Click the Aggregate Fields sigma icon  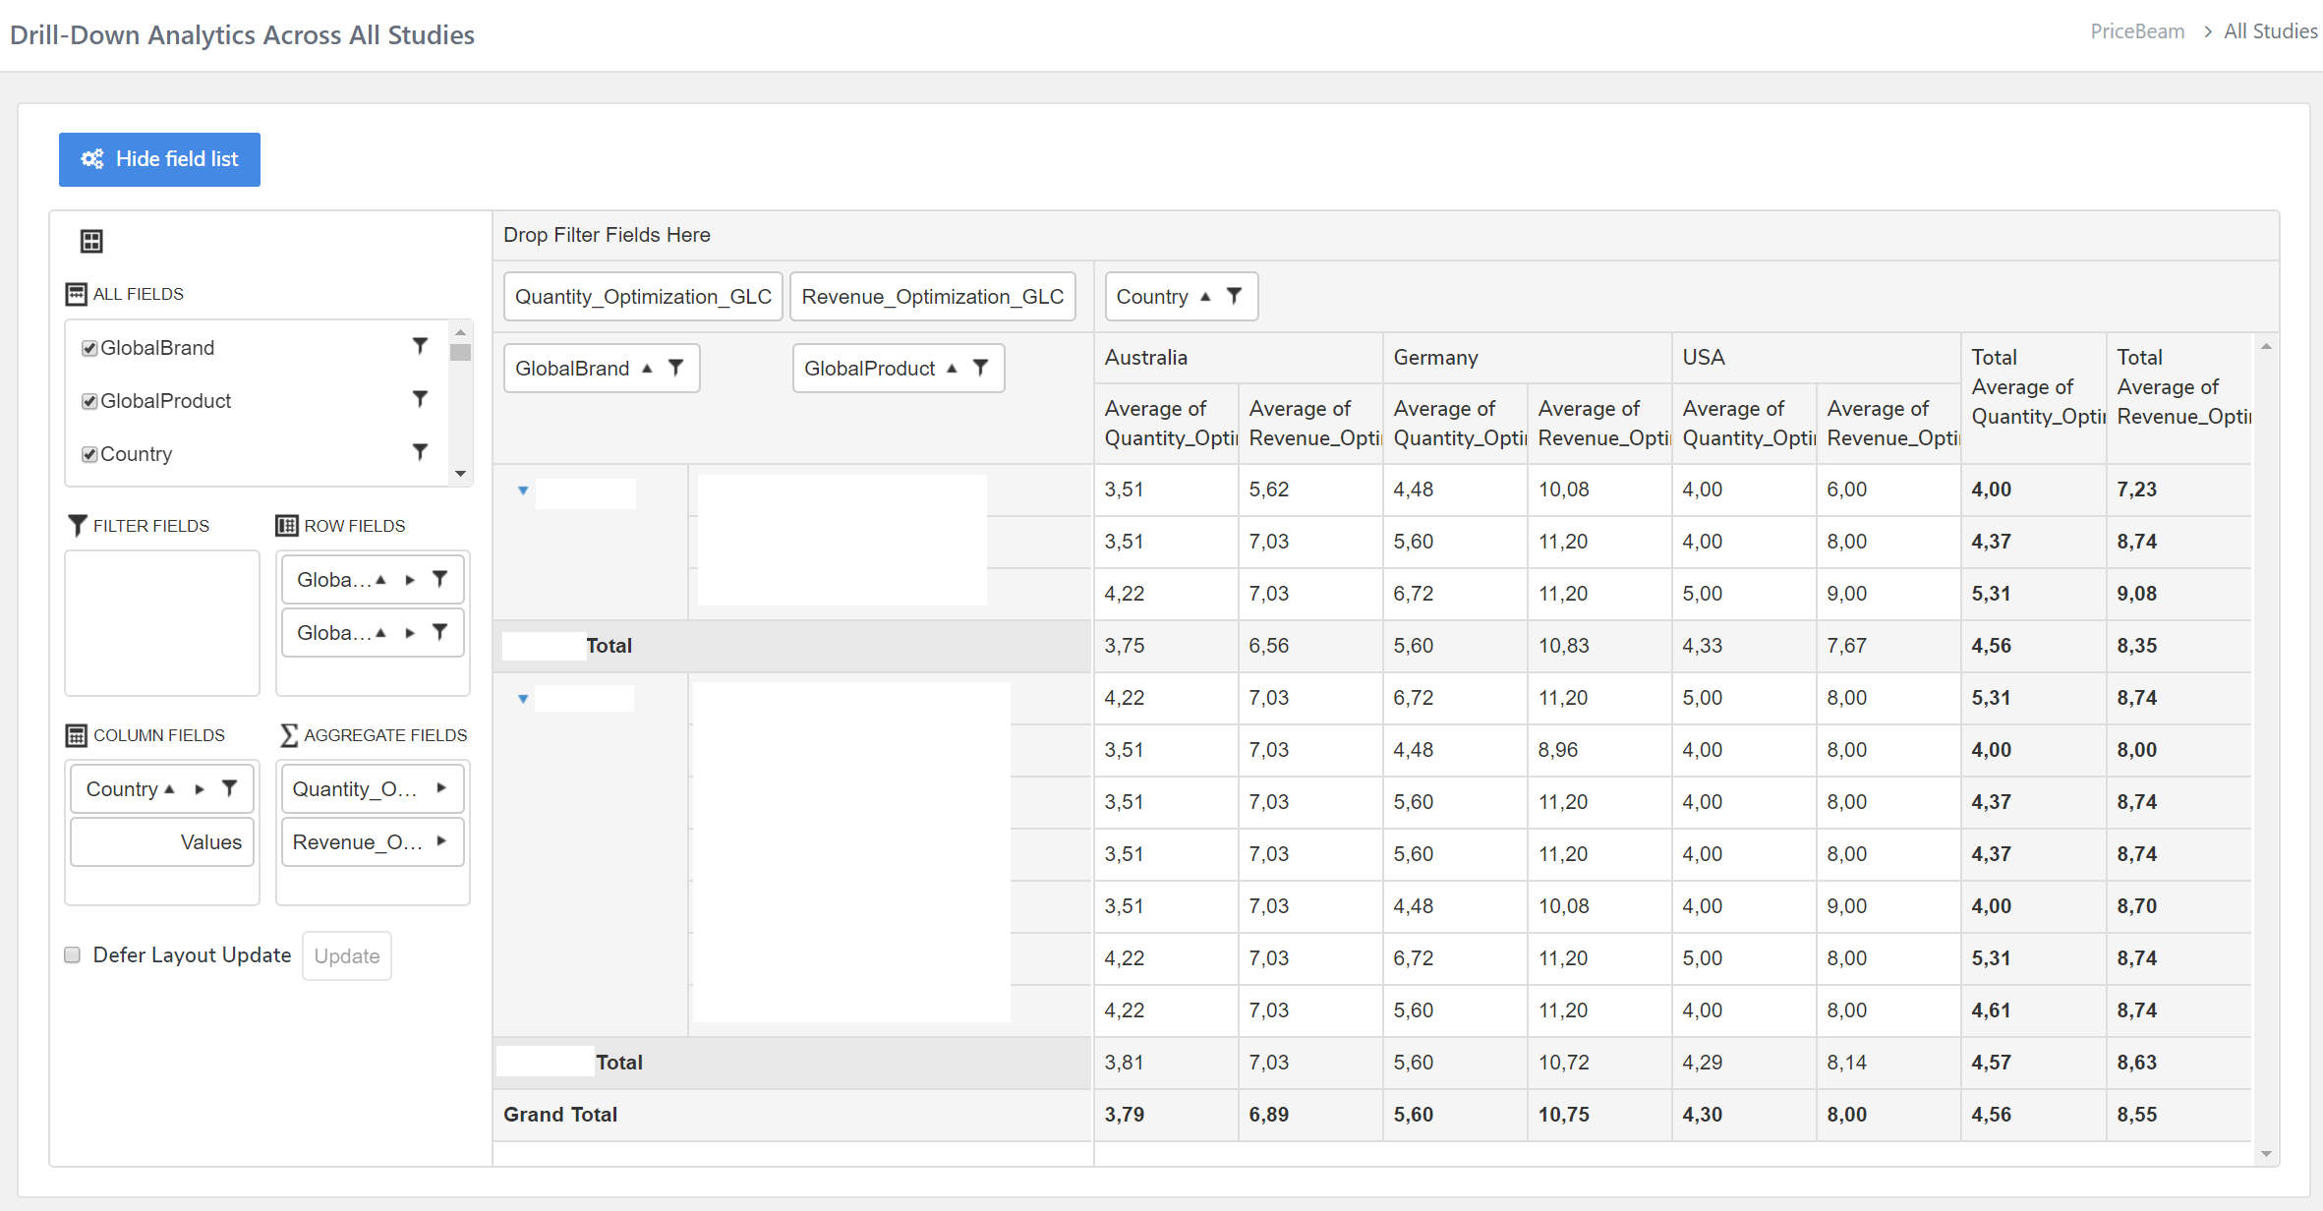pyautogui.click(x=288, y=735)
